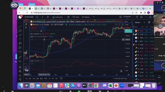The height and width of the screenshot is (92, 165).
Task: Select the forecasting and measurement tool
Action: pos(20,48)
